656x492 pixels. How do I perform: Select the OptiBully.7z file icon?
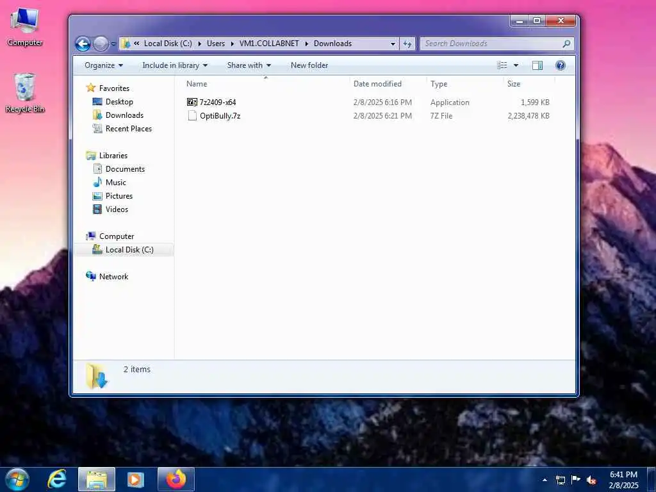coord(192,116)
